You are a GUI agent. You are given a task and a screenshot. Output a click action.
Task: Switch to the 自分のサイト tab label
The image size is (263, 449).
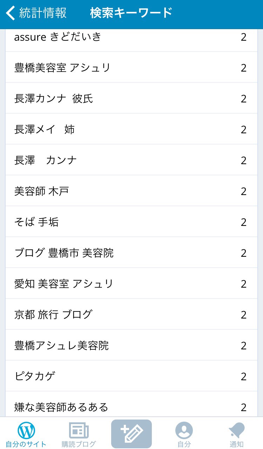(26, 444)
